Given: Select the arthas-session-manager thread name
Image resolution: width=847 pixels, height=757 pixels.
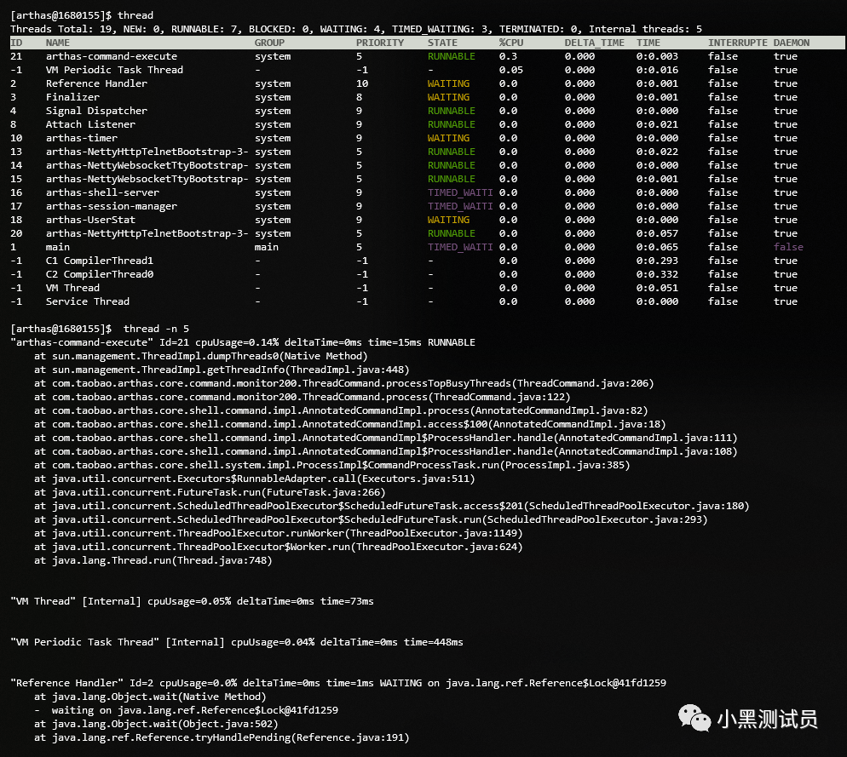Looking at the screenshot, I should tap(112, 206).
